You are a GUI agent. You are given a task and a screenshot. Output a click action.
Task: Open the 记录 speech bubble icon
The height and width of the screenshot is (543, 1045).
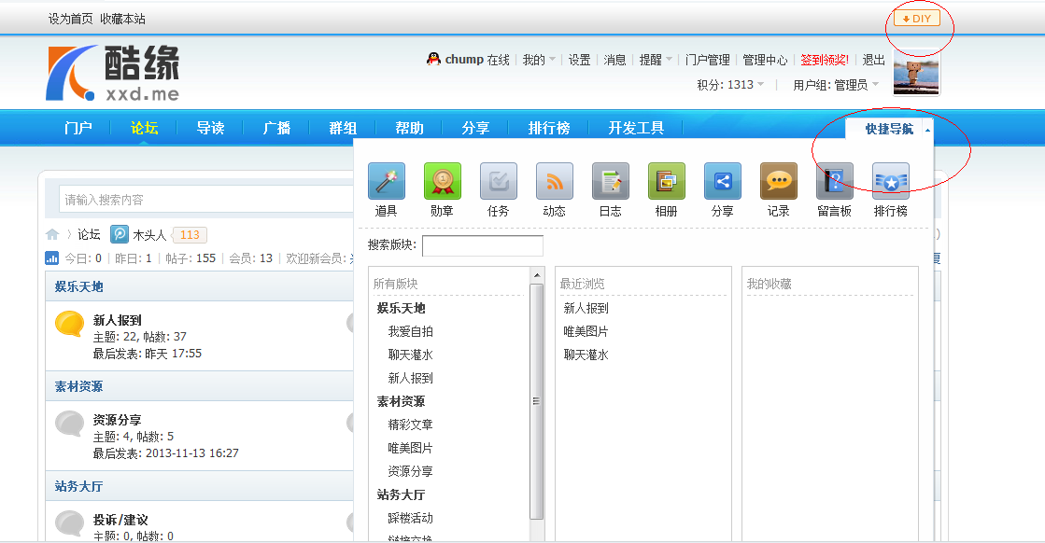click(x=779, y=181)
